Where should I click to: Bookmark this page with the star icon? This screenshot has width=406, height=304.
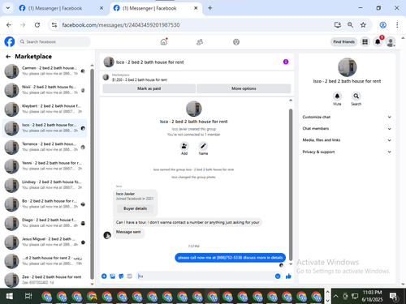[x=363, y=25]
